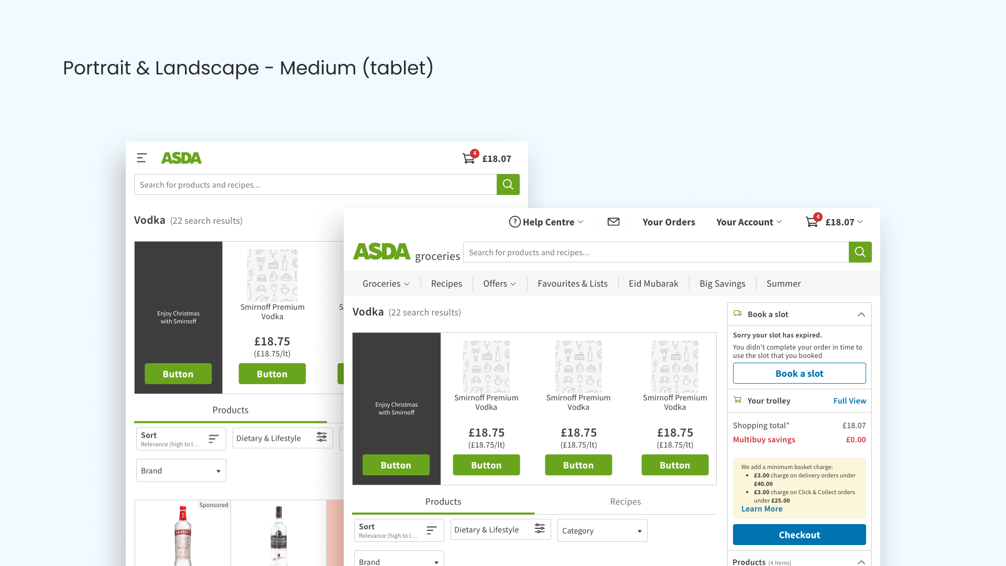Screen dimensions: 1006x566
Task: Click Button under second landscape Smirnoff Vodka
Action: [578, 465]
